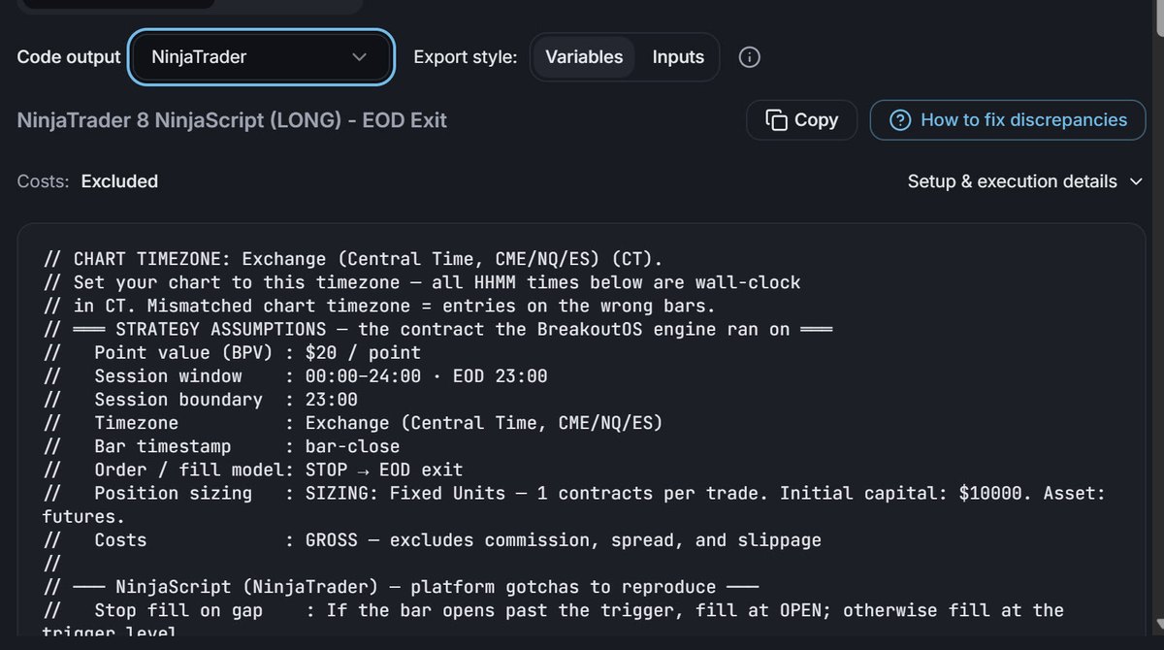Image resolution: width=1164 pixels, height=650 pixels.
Task: Click the Timezone Exchange comment line
Action: click(354, 422)
